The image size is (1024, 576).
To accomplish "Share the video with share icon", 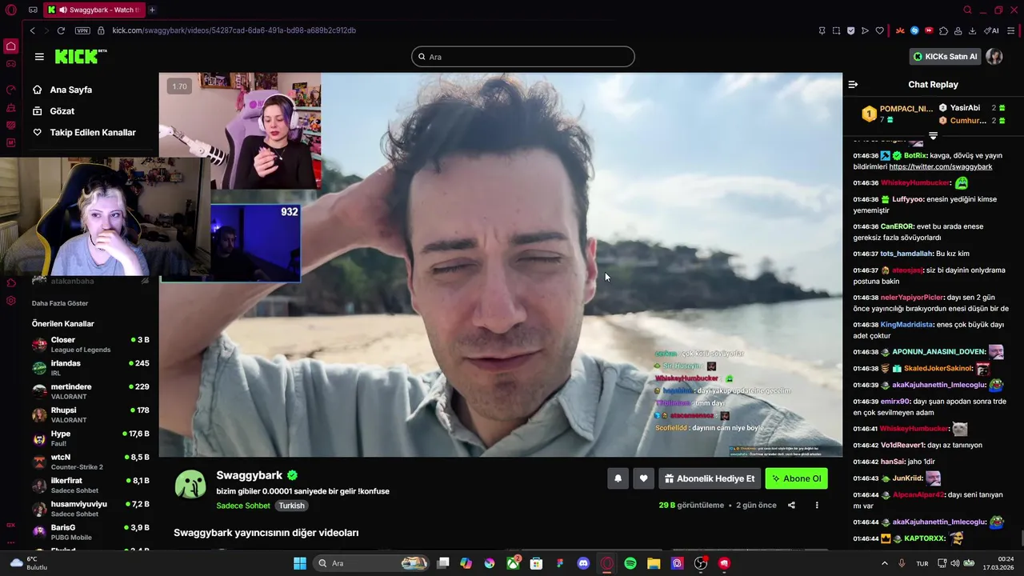I will tap(791, 505).
